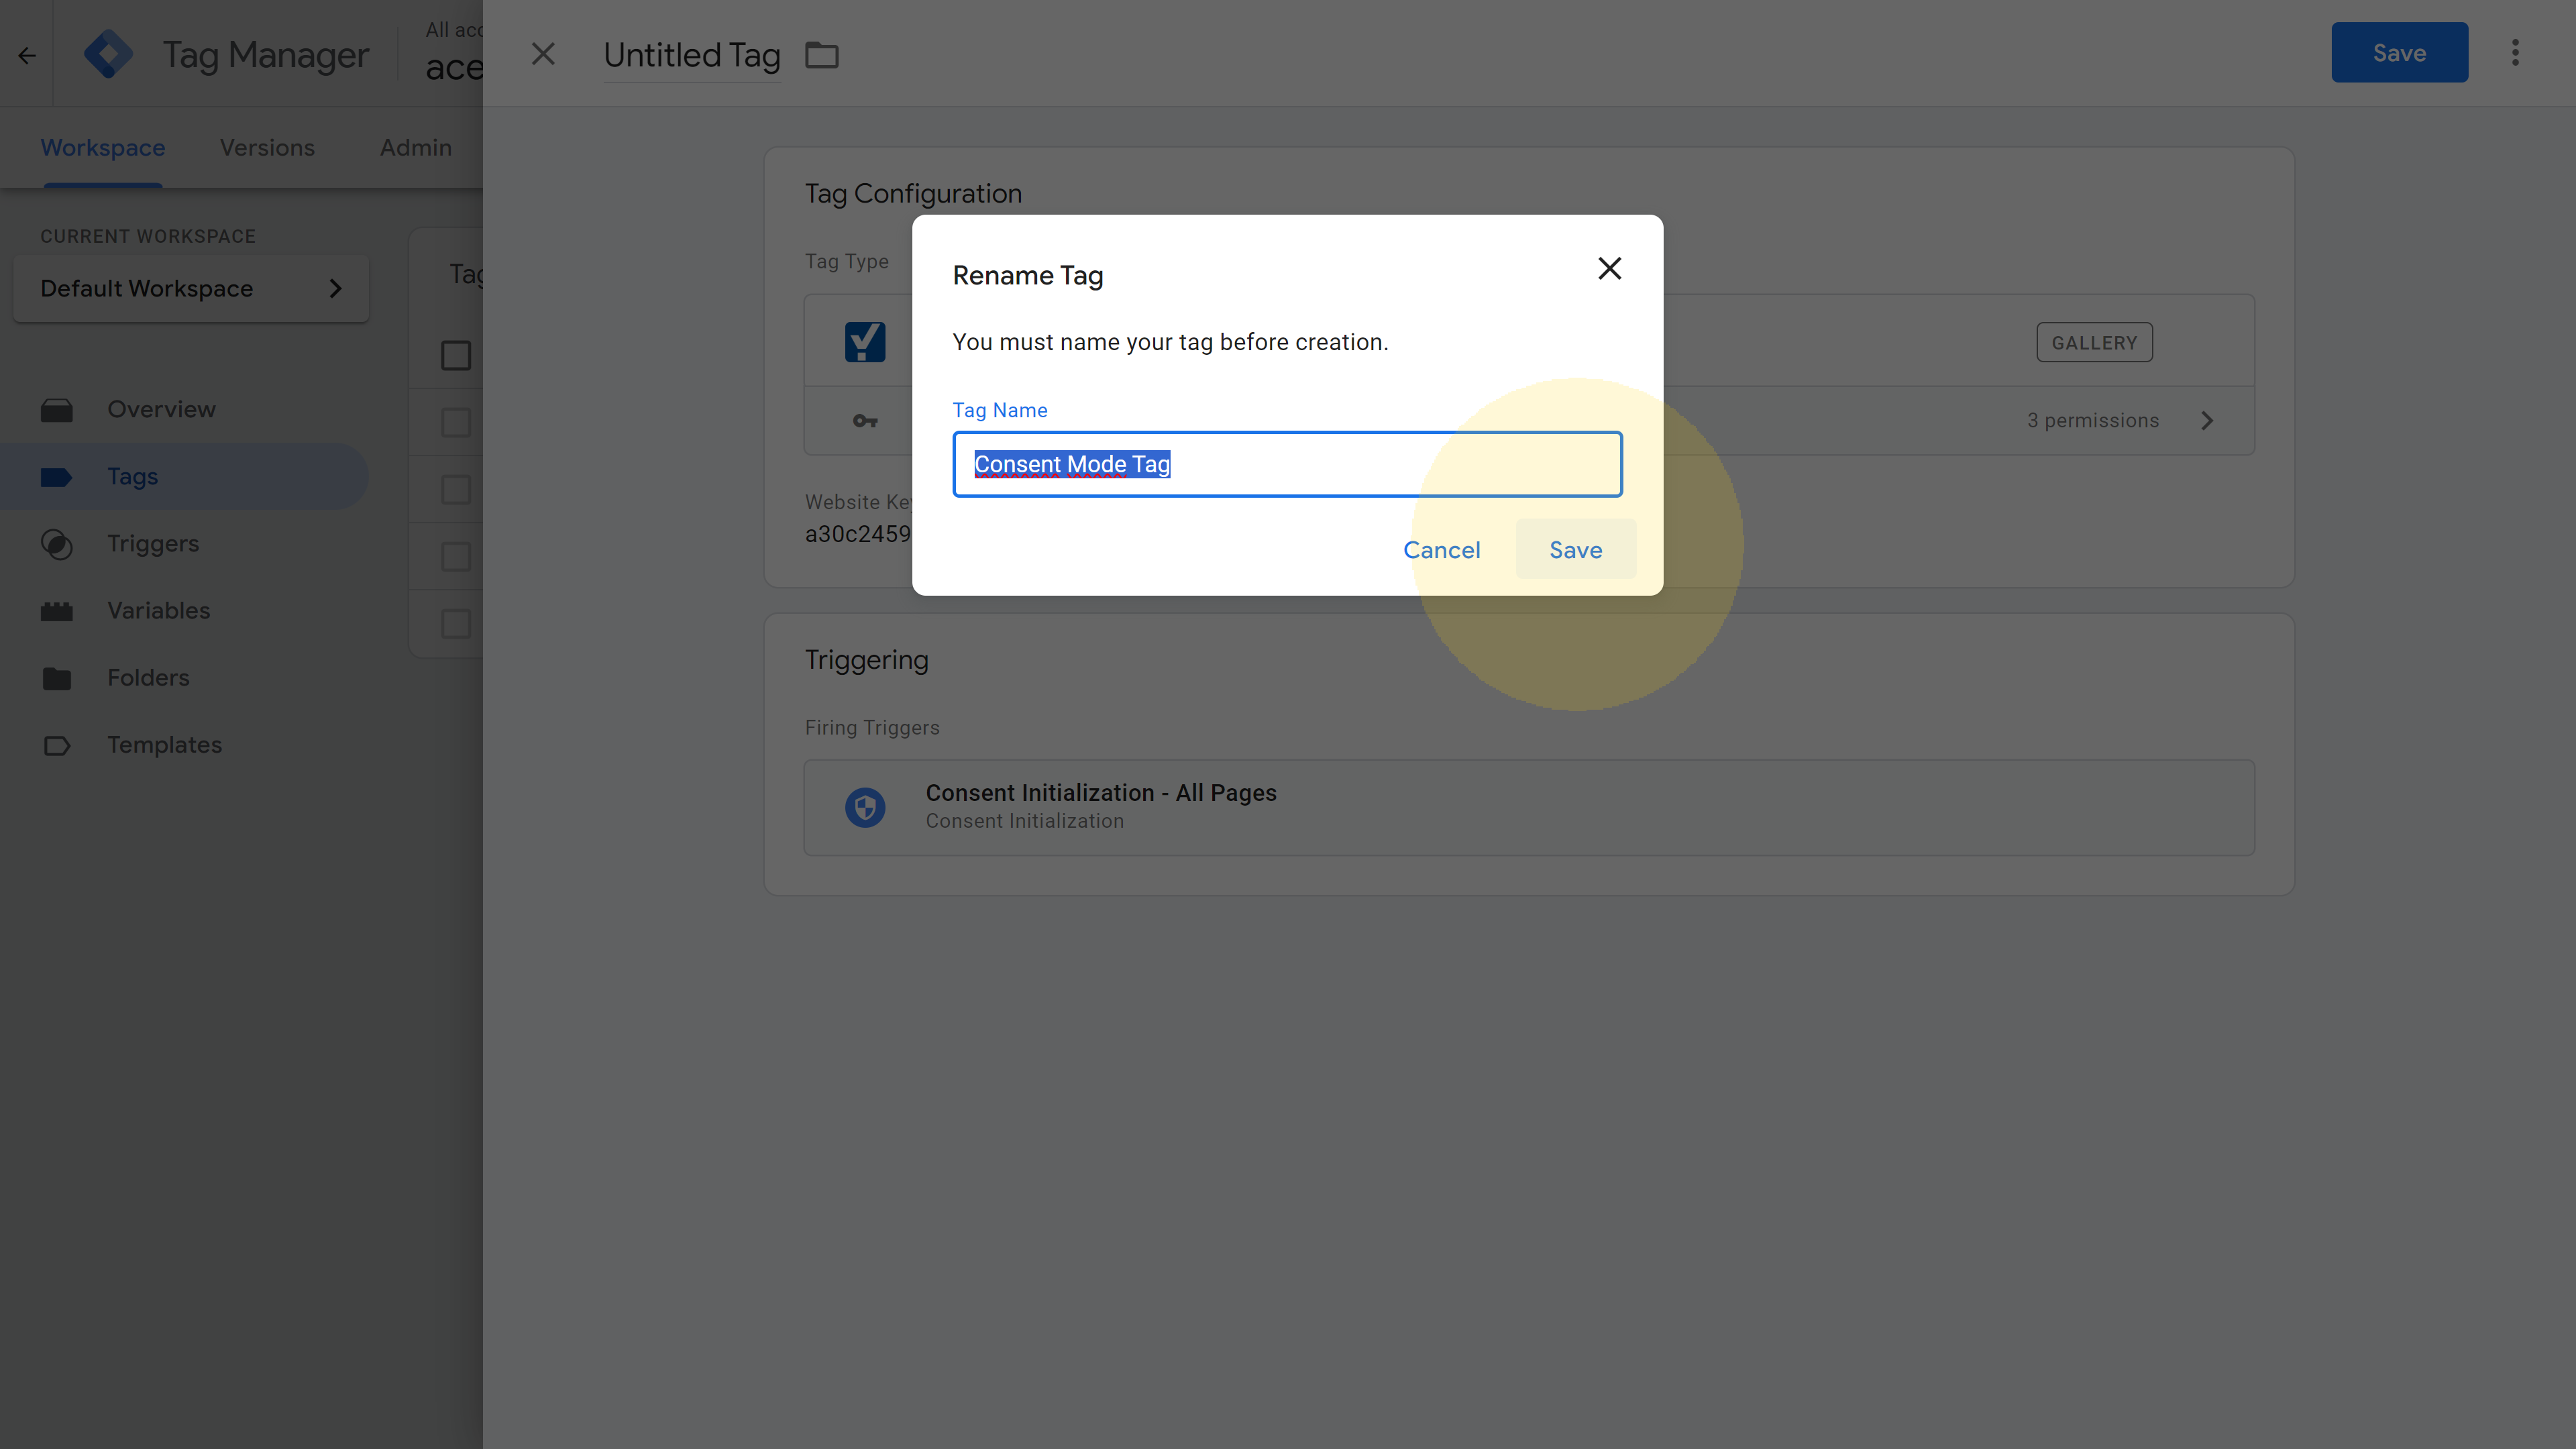This screenshot has width=2576, height=1449.
Task: Click the back arrow beside Tag Manager
Action: [27, 55]
